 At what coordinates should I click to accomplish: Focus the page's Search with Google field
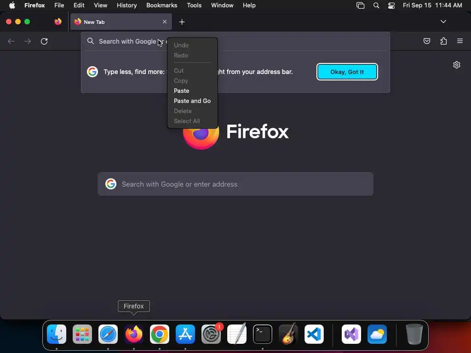click(x=235, y=184)
